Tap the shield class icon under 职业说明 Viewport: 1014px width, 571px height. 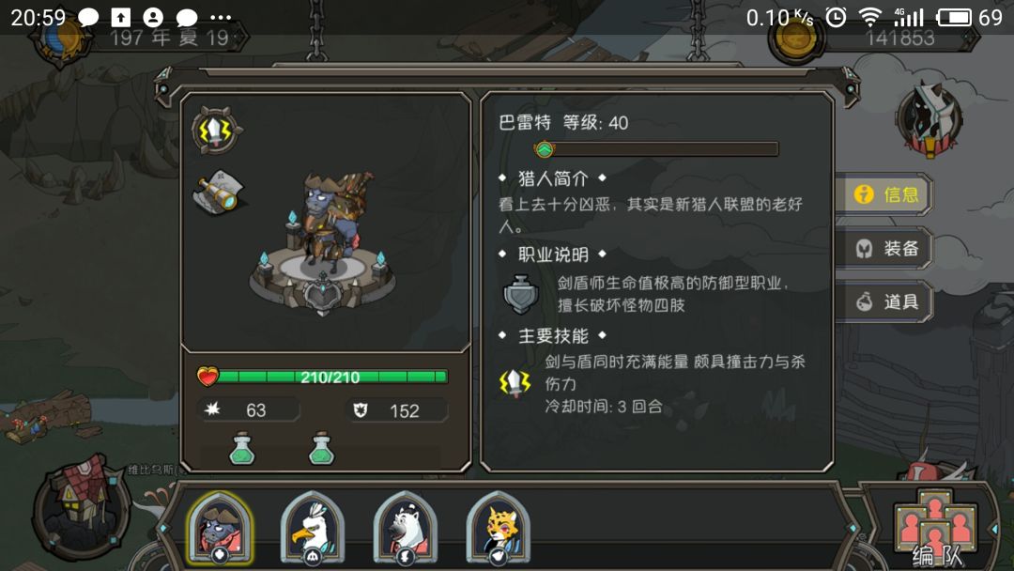(x=520, y=294)
